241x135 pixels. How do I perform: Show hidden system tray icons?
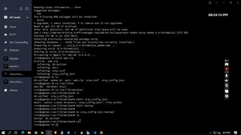click(x=210, y=133)
